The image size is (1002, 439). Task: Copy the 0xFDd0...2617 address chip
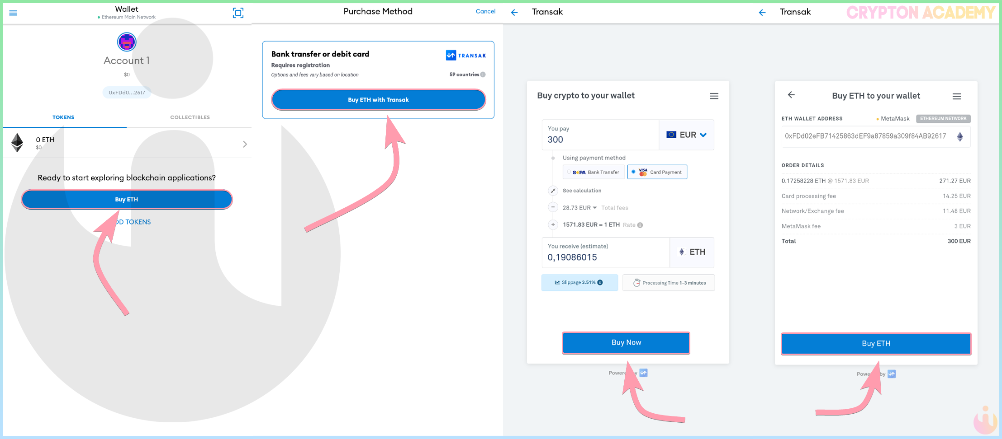point(127,93)
